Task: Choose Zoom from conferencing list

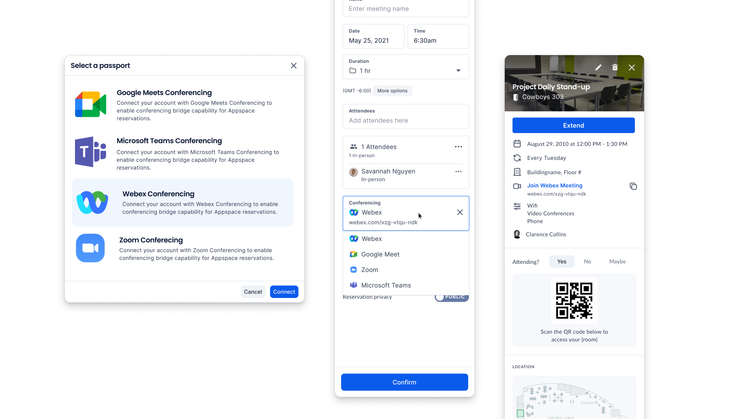Action: (406, 270)
